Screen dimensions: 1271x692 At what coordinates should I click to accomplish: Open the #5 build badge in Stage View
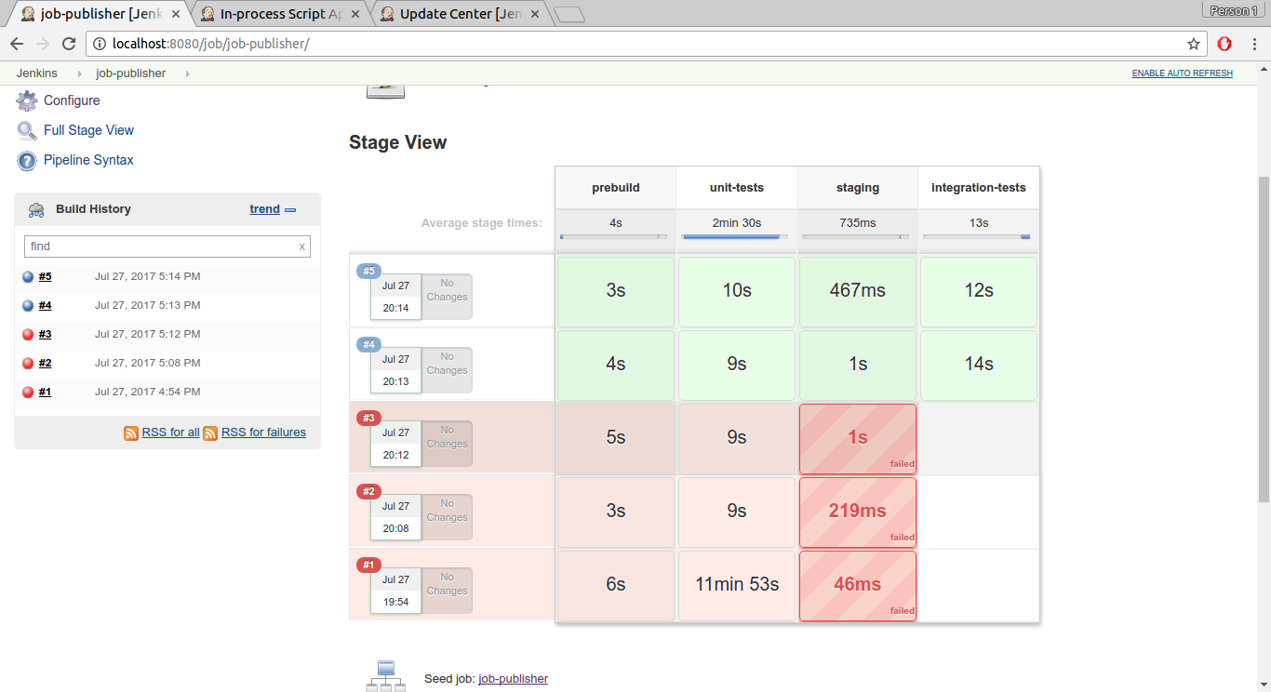(x=369, y=271)
